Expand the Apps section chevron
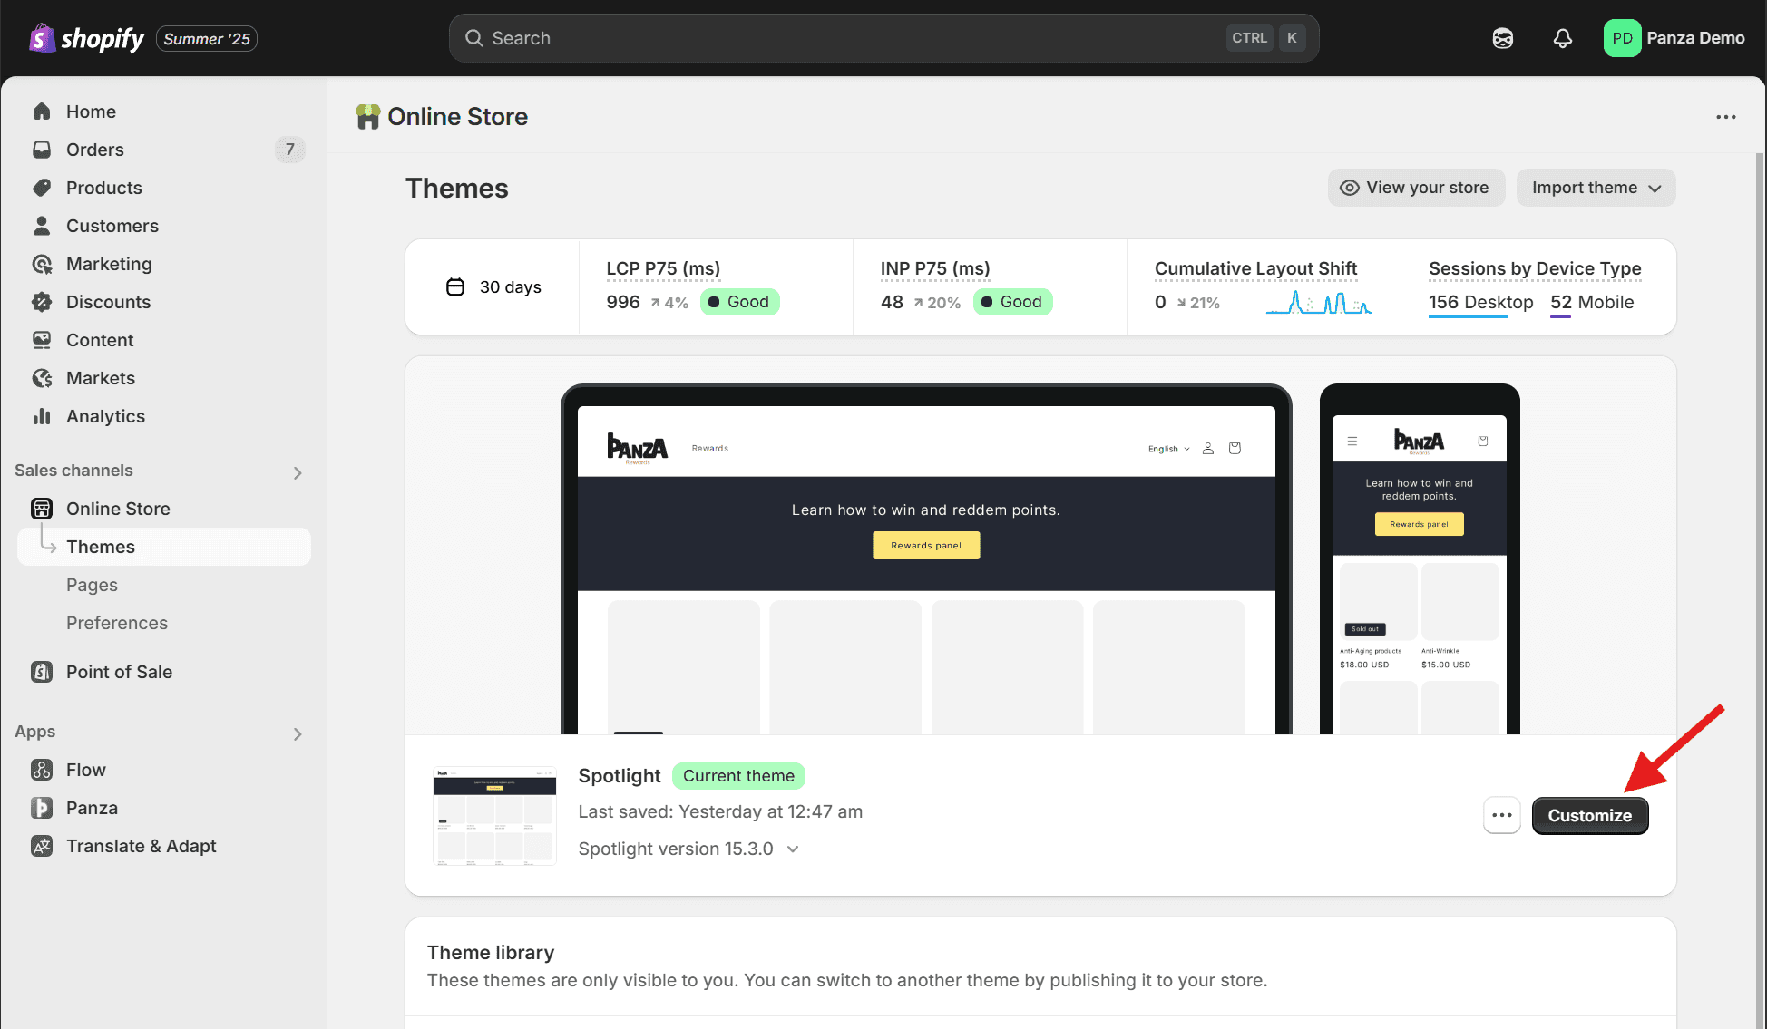Screen dimensions: 1767x1029 coord(298,733)
